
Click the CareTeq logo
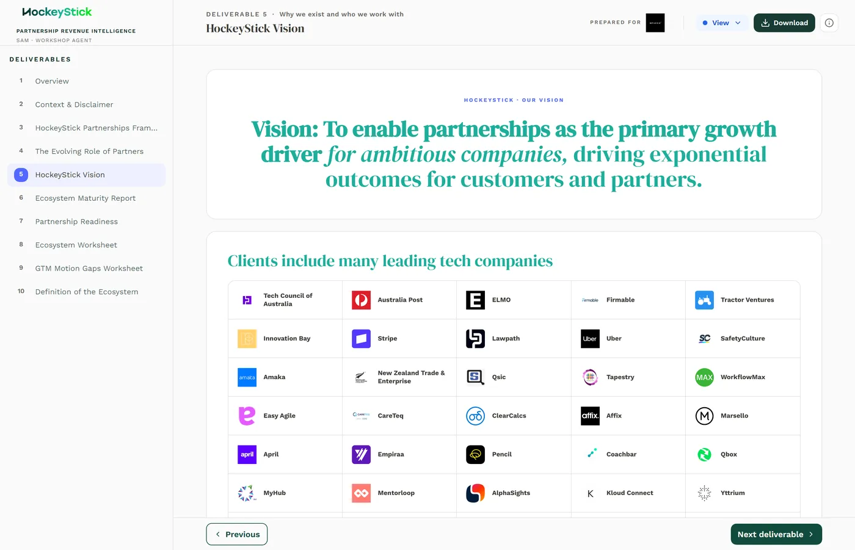362,416
